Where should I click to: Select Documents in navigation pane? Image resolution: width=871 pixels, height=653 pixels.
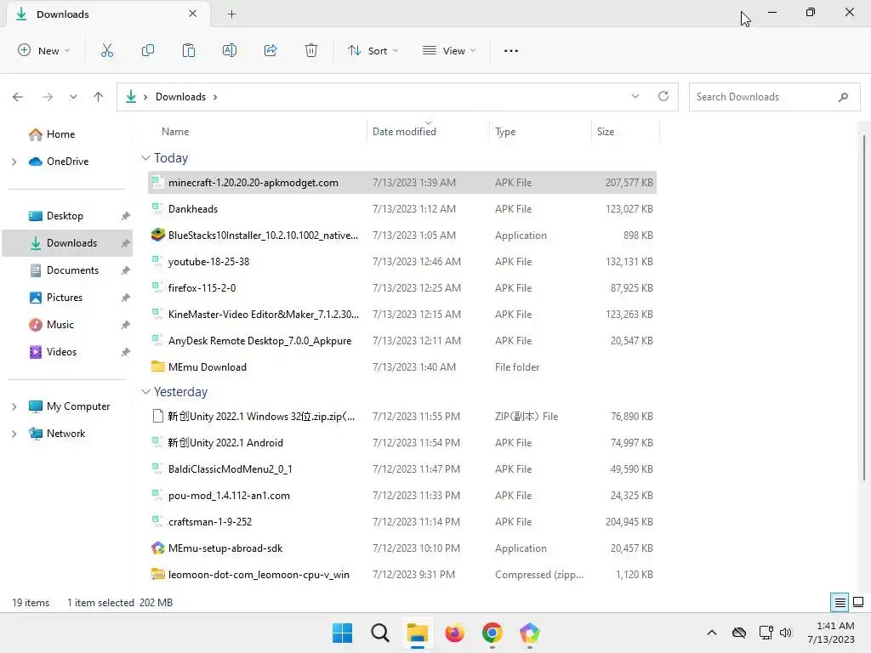tap(72, 270)
